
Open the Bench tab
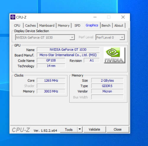pyautogui.click(x=106, y=26)
